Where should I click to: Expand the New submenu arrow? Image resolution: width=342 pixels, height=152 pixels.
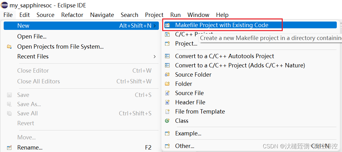pyautogui.click(x=155, y=26)
